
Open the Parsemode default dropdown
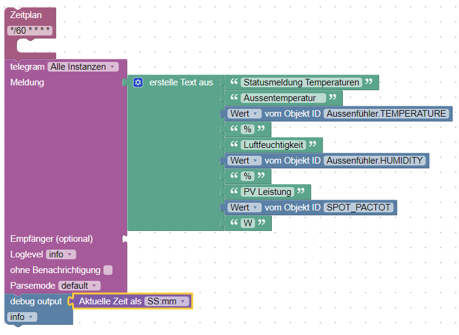[79, 286]
